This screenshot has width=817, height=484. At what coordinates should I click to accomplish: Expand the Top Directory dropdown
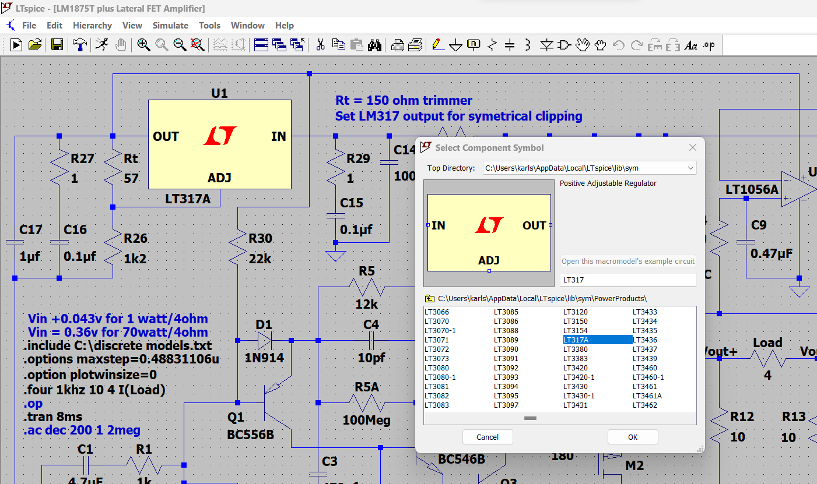pyautogui.click(x=691, y=168)
